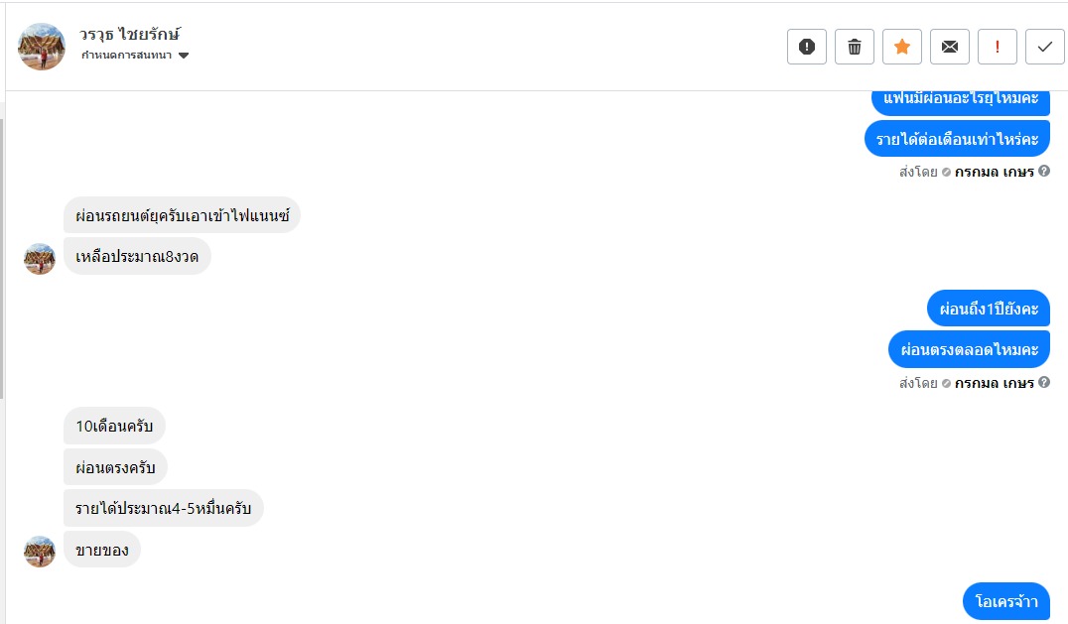Click the sender avatar beside ขายของ message
The width and height of the screenshot is (1068, 624).
[40, 552]
